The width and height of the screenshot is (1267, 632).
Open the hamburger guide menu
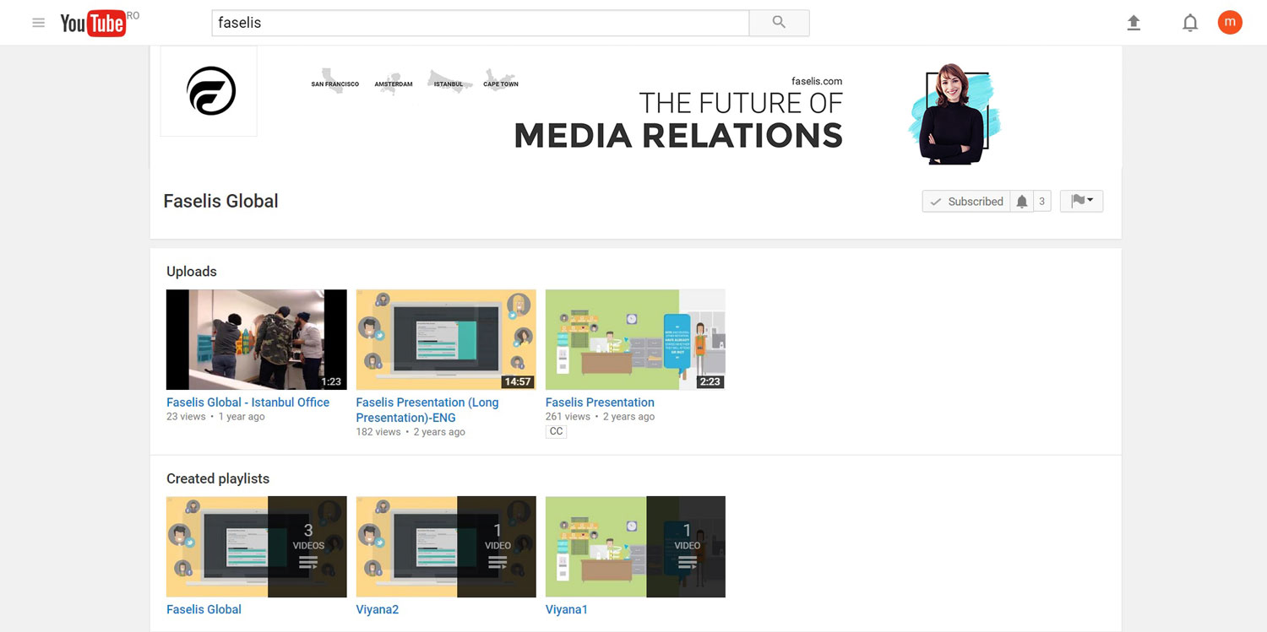point(38,23)
